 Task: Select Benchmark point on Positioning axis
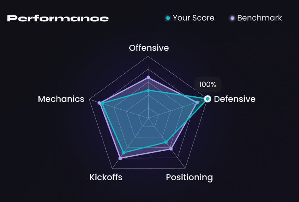[x=171, y=149]
